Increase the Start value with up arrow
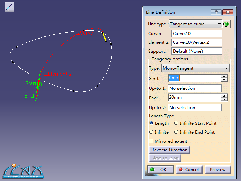Image resolution: width=241 pixels, height=181 pixels. (224, 76)
